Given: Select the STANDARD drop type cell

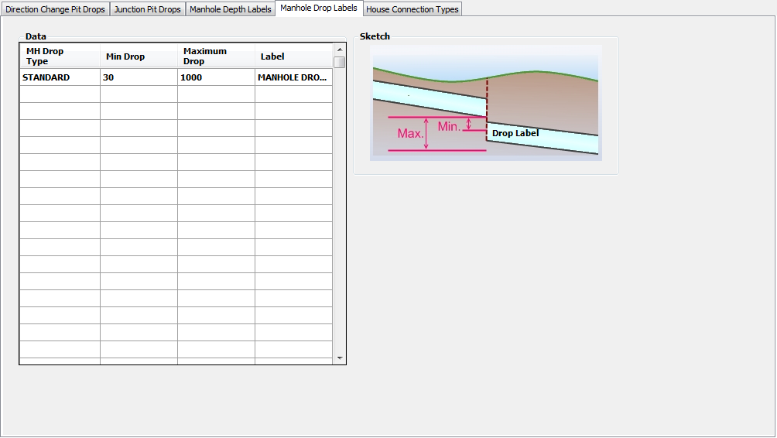Looking at the screenshot, I should 60,77.
